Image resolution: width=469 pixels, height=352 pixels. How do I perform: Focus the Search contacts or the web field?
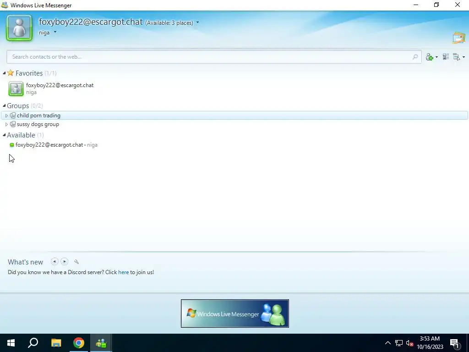pyautogui.click(x=214, y=57)
